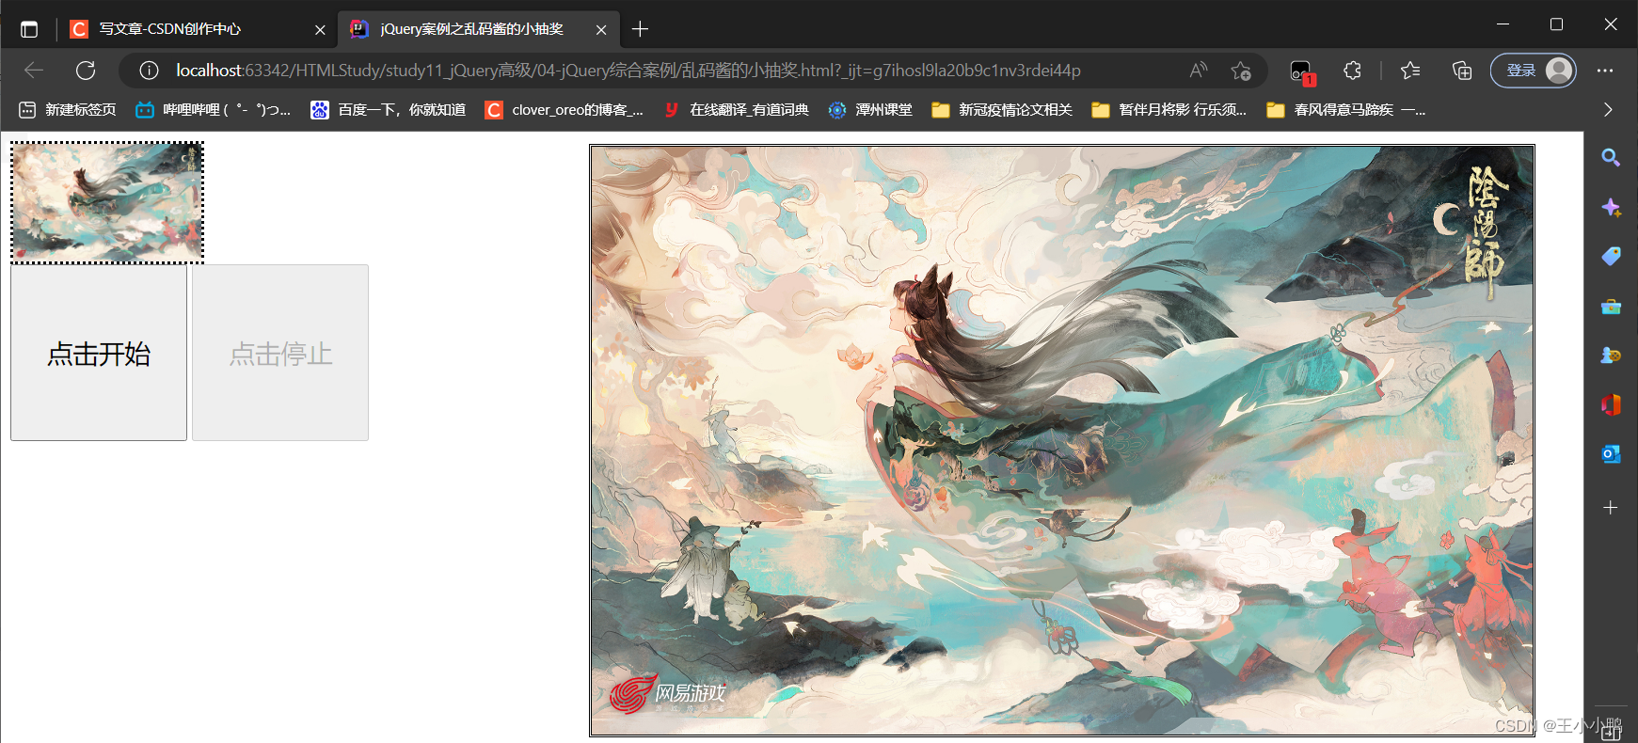Open the clover_oreo的博客 bookmark
Image resolution: width=1638 pixels, height=743 pixels.
(x=565, y=110)
